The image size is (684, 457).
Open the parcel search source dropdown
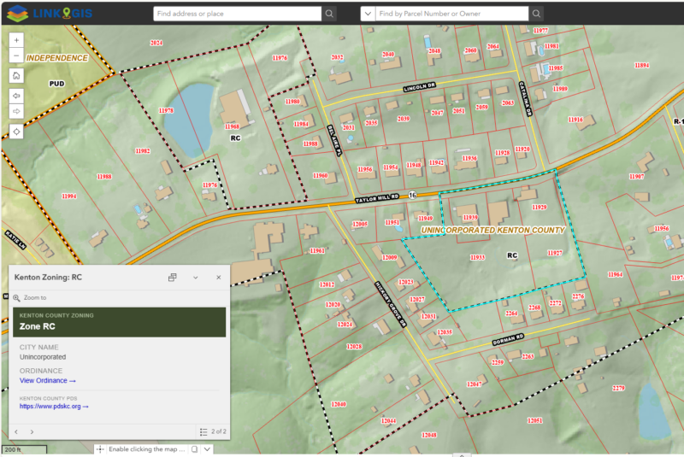tap(367, 14)
